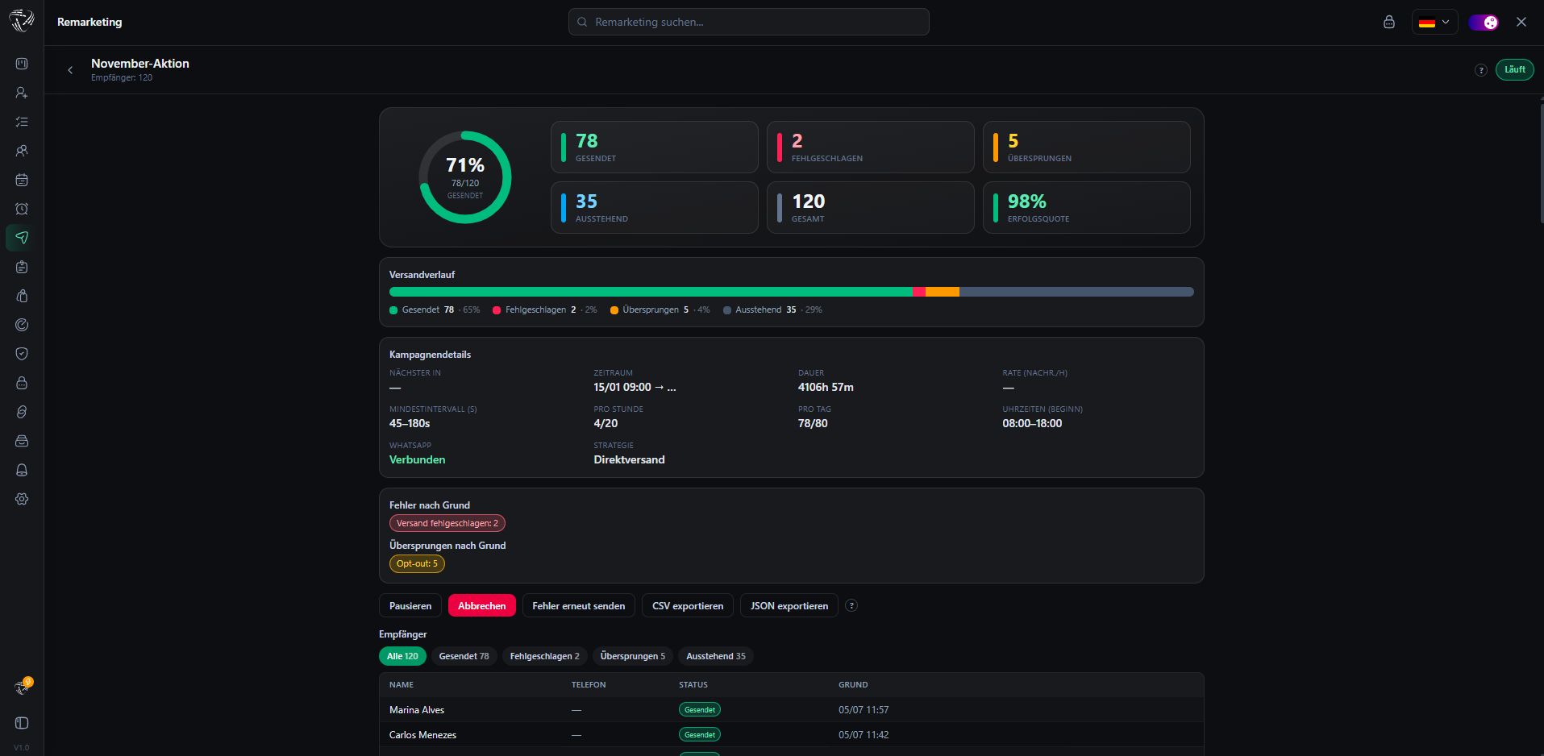Open the contacts group sidebar icon
1544x756 pixels.
point(22,151)
